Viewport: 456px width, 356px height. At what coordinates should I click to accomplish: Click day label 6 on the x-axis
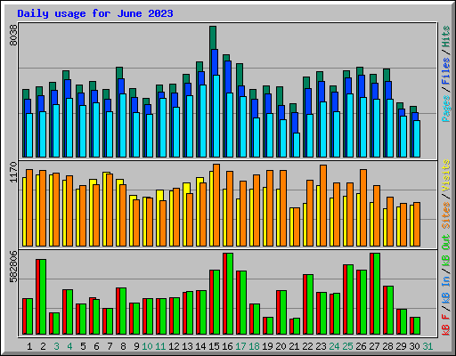[x=96, y=346]
